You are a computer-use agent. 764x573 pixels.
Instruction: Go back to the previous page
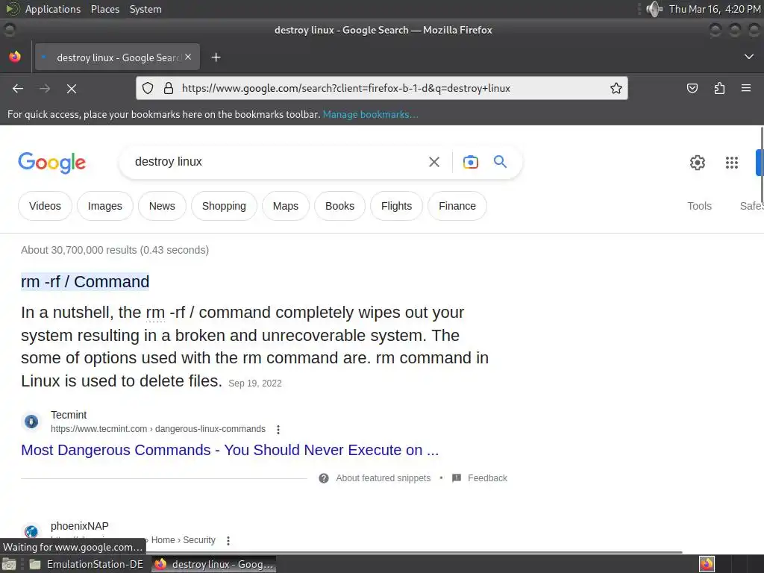pyautogui.click(x=18, y=88)
